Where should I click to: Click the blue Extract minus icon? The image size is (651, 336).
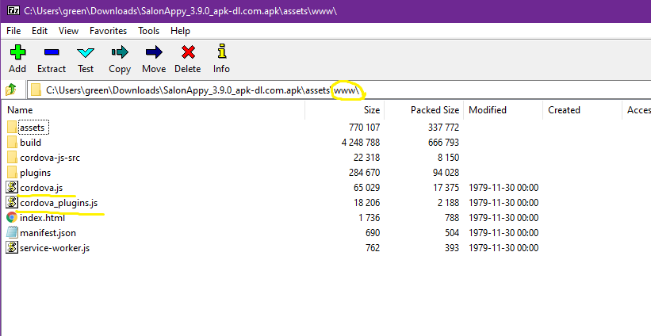tap(52, 52)
